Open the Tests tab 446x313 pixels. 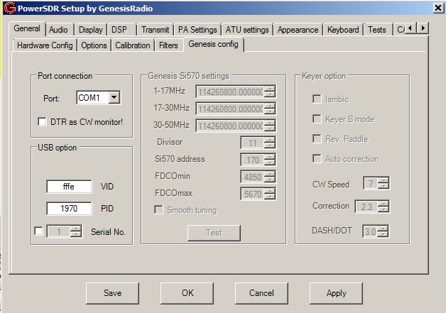pyautogui.click(x=377, y=30)
